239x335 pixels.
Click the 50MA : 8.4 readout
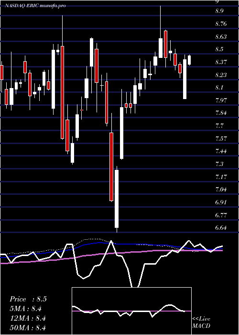click(28, 328)
